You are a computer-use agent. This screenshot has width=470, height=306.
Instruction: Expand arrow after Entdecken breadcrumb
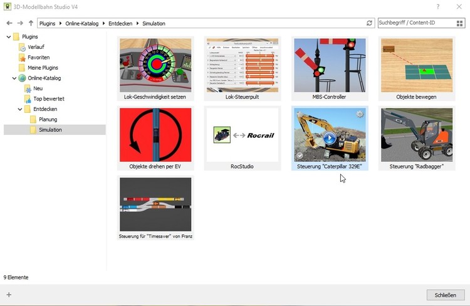137,23
